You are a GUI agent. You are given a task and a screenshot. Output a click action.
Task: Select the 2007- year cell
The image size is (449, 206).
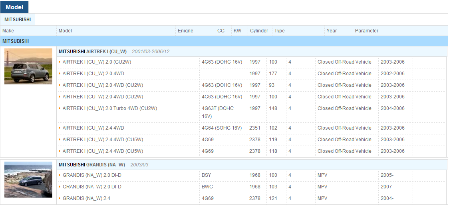387,187
